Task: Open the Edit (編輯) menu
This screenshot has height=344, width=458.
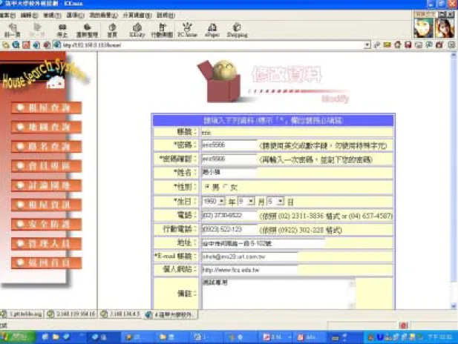Action: [30, 15]
